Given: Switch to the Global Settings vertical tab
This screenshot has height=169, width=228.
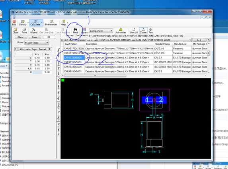Looking at the screenshot, I should click(58, 111).
